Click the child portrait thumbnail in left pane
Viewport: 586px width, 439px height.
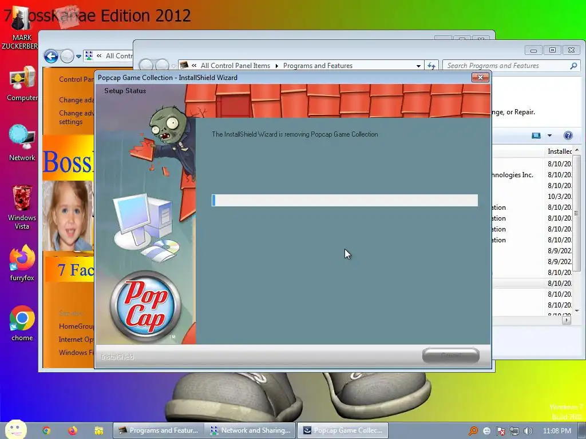click(68, 215)
